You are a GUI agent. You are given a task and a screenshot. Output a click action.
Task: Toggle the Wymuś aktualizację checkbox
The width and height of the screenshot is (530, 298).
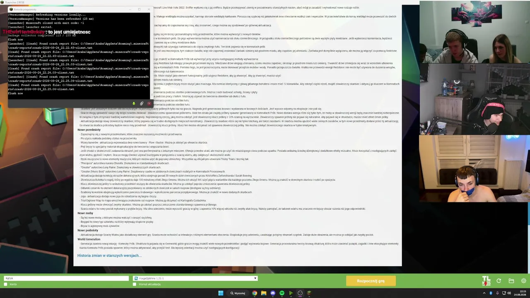[x=135, y=284]
